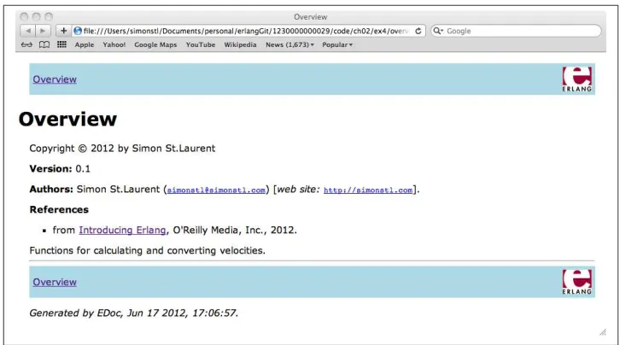Screen dimensions: 620x345
Task: Open the Apple bookmark
Action: 85,44
